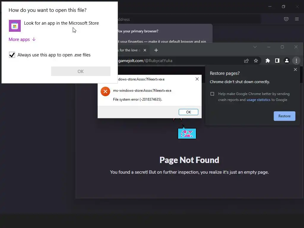Restore down the Firefox window
This screenshot has height=228, width=304.
click(284, 7)
